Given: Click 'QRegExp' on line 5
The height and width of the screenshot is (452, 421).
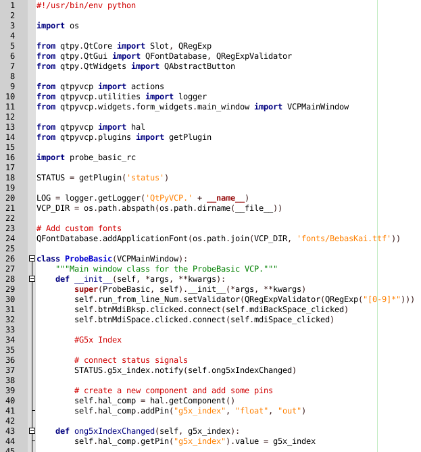Looking at the screenshot, I should 195,46.
